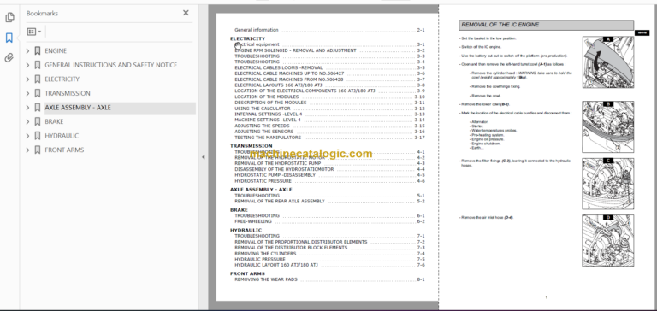Expand the FRONT ARMS bookmark
Viewport: 657px width, 311px height.
pos(27,150)
